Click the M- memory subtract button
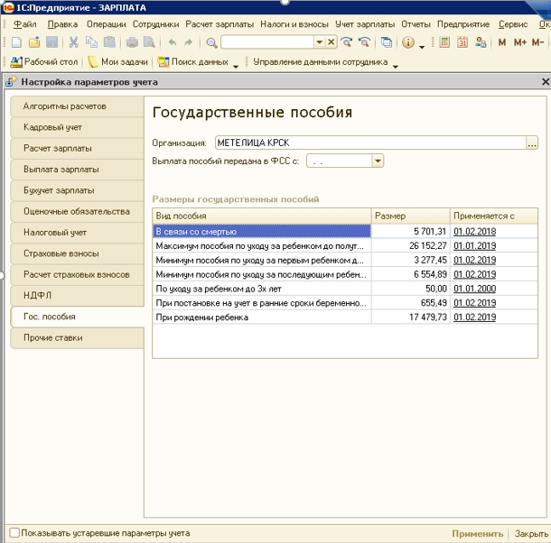The width and height of the screenshot is (551, 543). tap(538, 42)
